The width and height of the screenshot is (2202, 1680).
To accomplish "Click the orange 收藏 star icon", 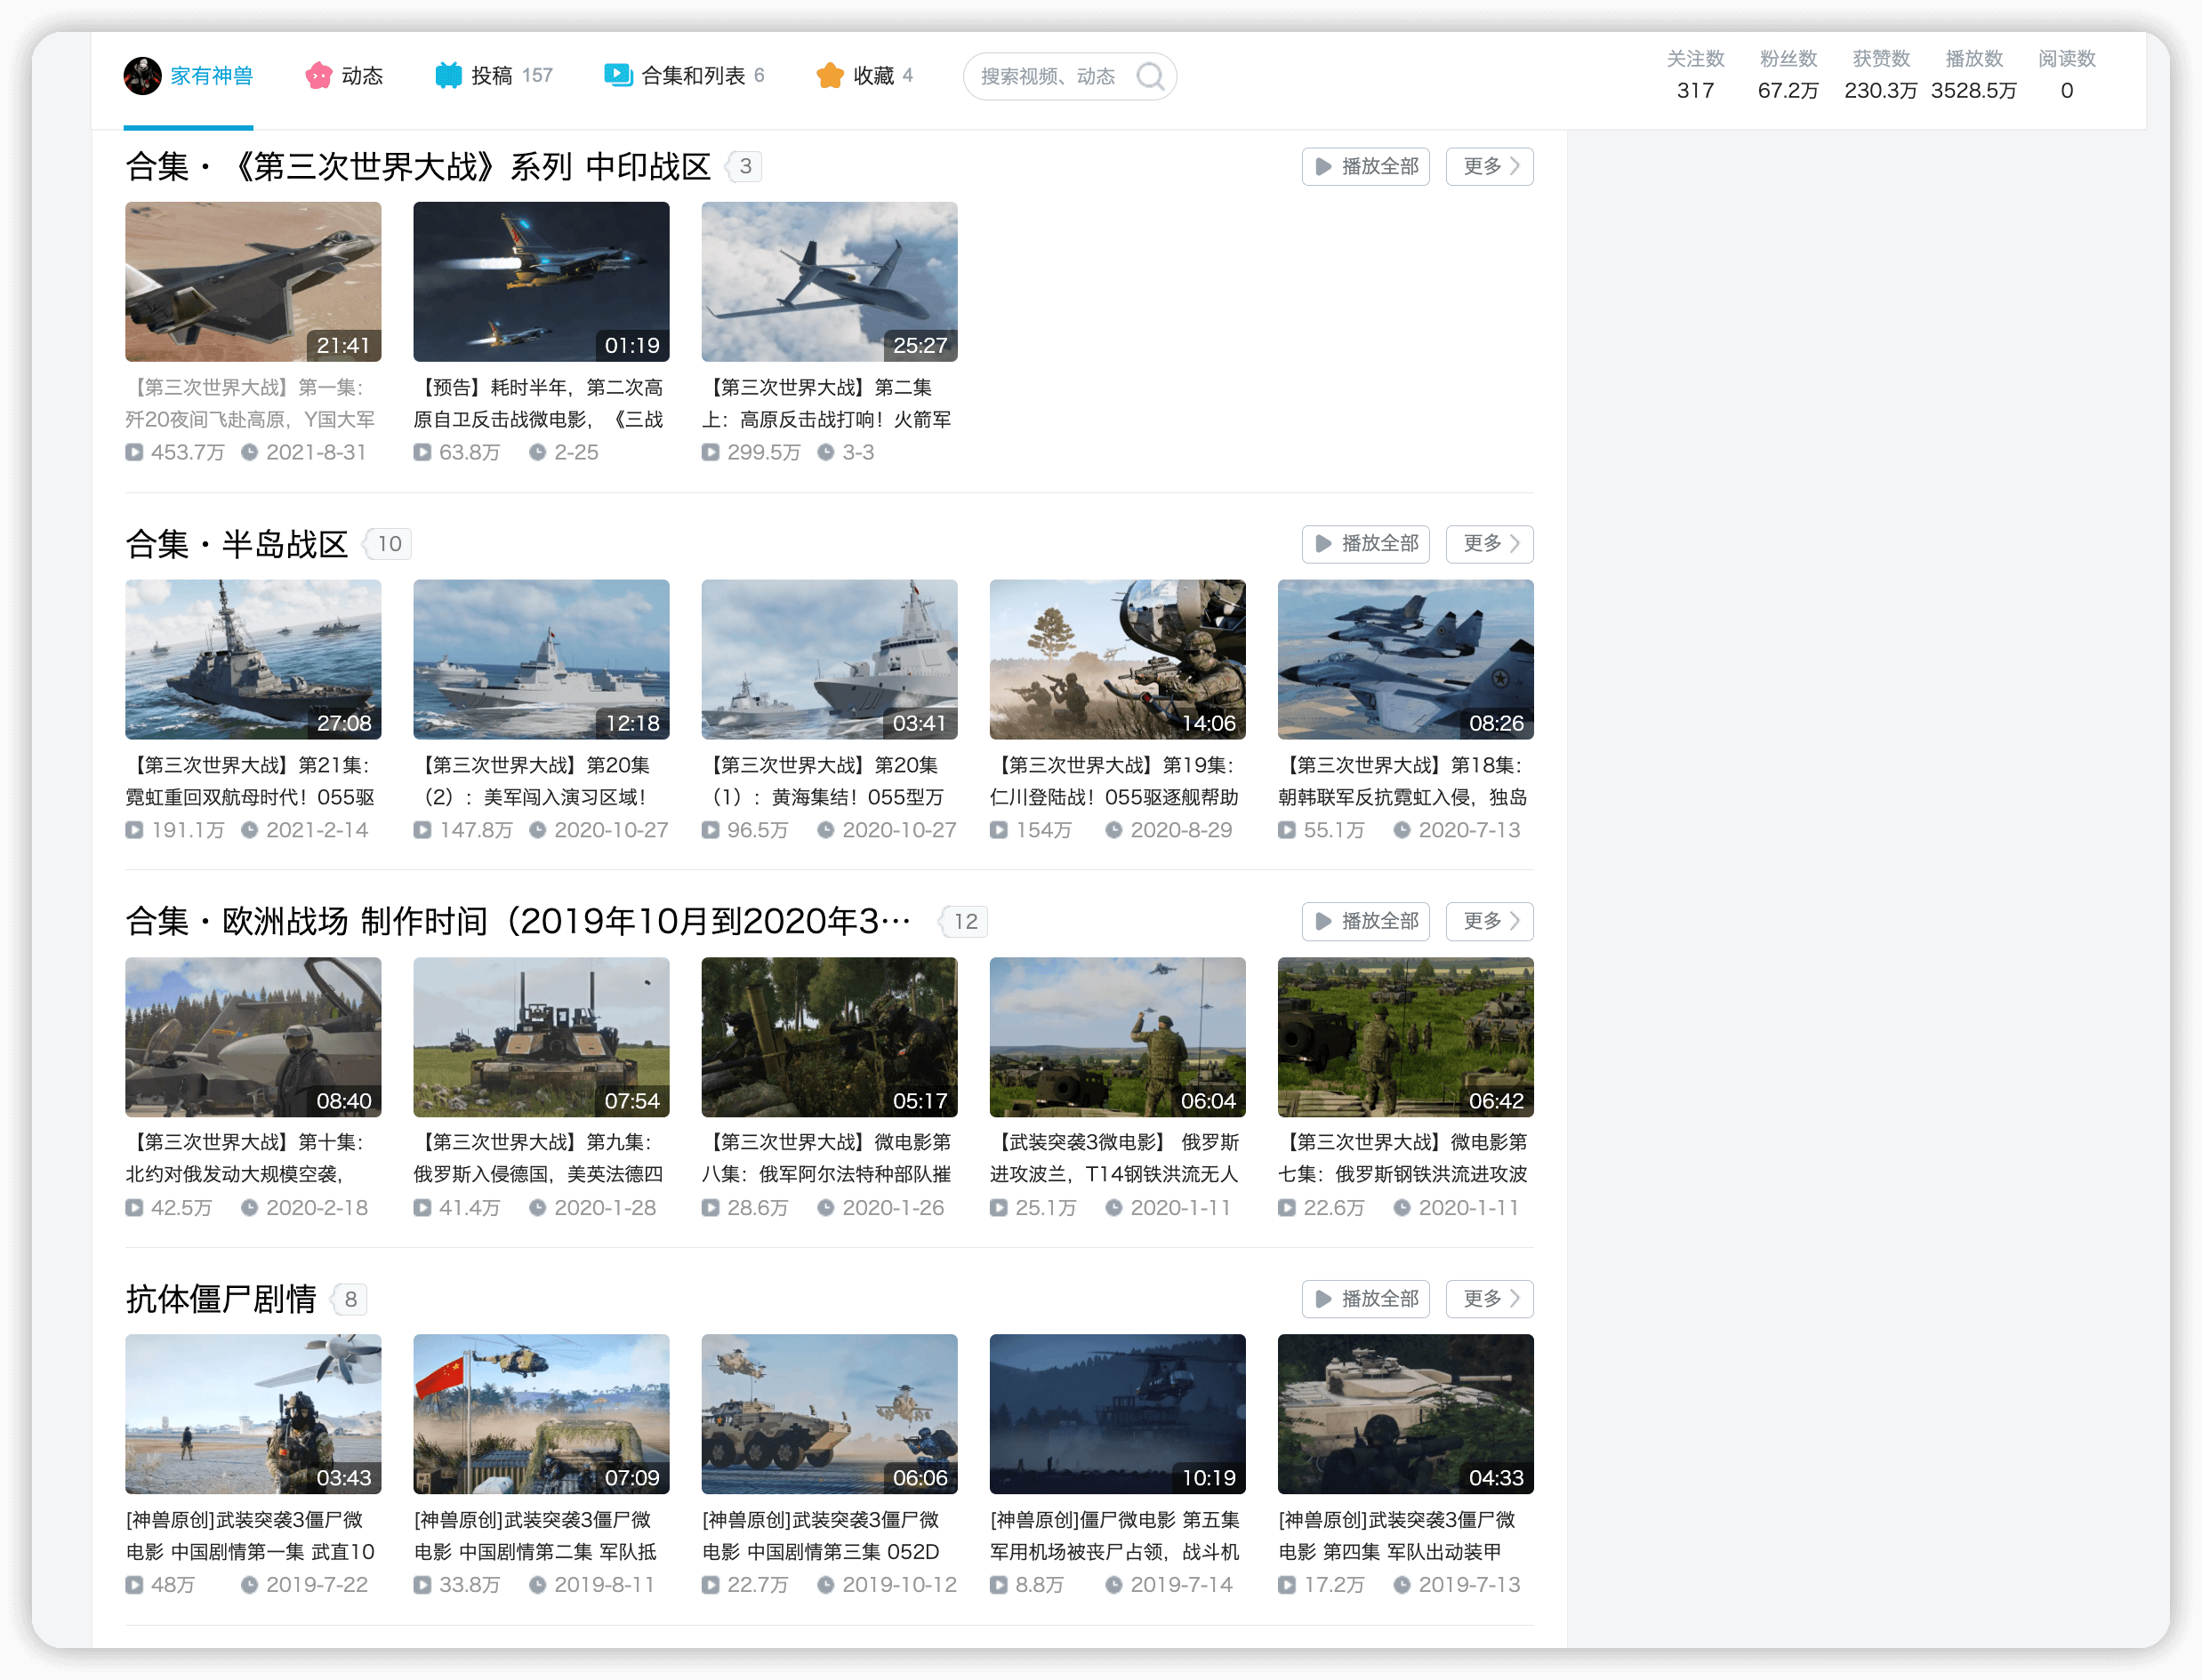I will (830, 76).
